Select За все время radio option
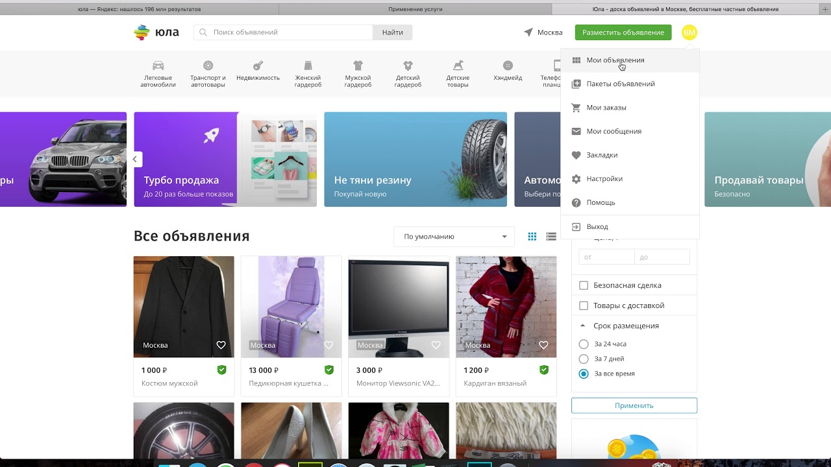This screenshot has width=831, height=467. 584,374
